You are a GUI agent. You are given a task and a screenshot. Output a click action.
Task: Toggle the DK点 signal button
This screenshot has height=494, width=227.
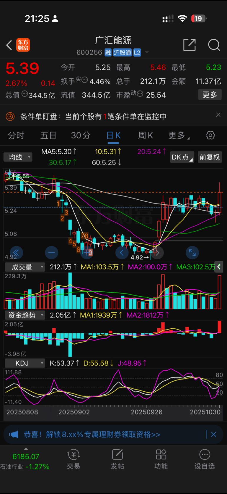tap(182, 157)
